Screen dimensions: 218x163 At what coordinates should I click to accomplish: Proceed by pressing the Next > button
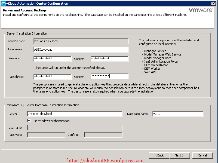pyautogui.click(x=179, y=155)
